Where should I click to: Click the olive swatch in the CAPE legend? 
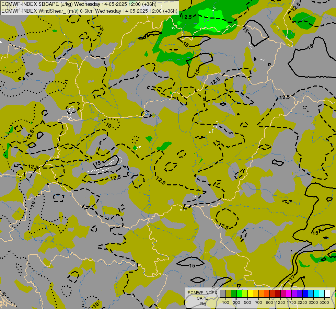(229, 294)
